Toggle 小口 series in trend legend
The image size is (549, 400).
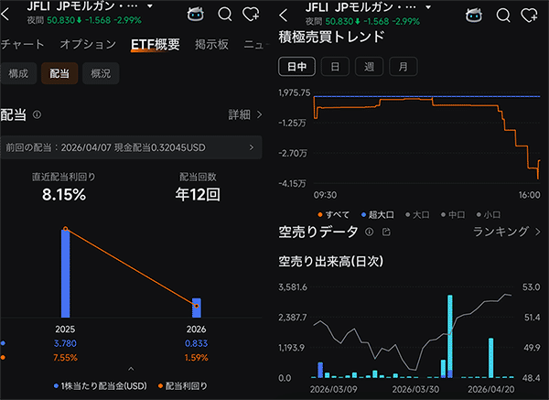pos(489,214)
